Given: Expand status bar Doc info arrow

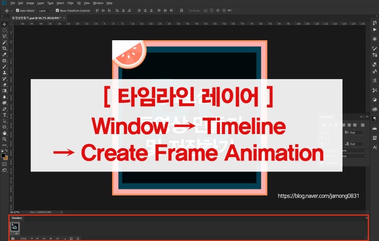Looking at the screenshot, I should click(x=62, y=212).
